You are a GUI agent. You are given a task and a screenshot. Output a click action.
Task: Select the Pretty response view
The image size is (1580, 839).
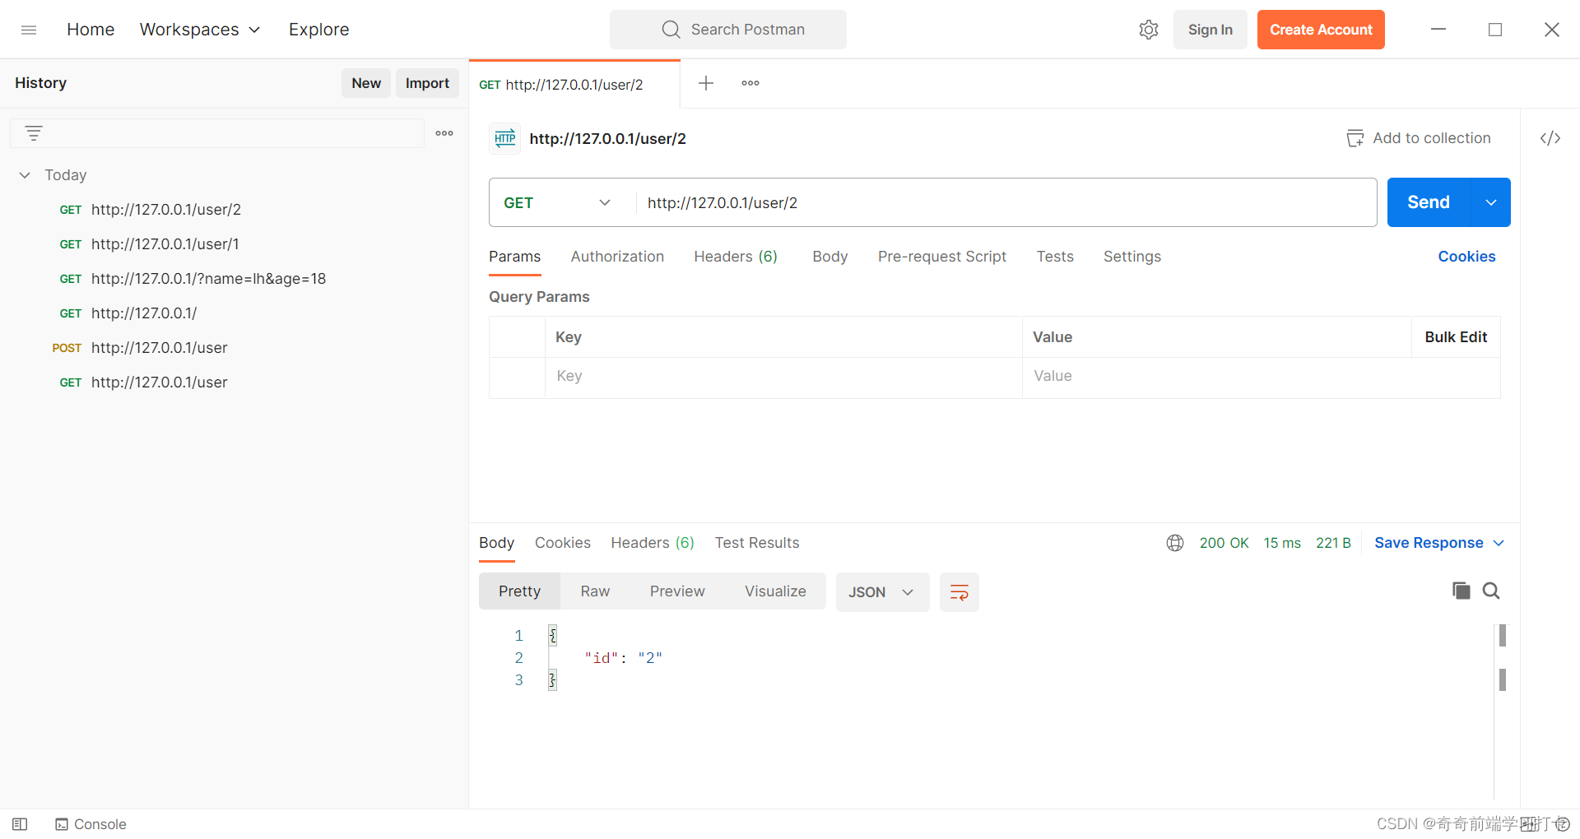519,591
